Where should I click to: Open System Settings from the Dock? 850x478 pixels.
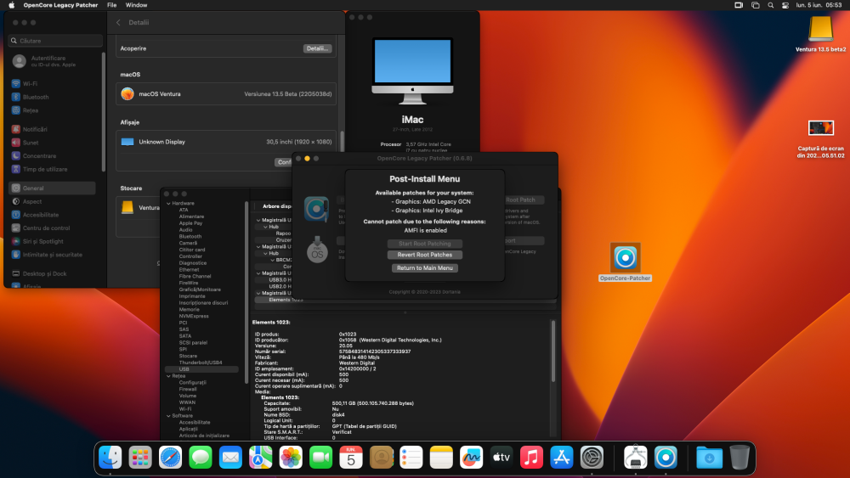592,458
